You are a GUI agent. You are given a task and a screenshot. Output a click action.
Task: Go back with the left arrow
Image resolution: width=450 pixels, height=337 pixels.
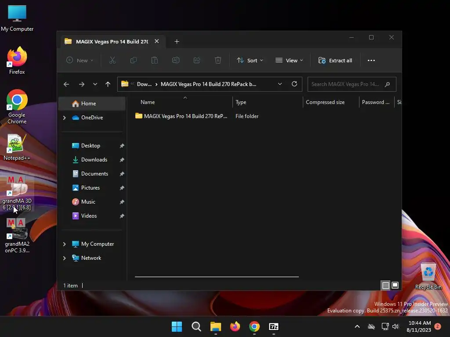66,84
